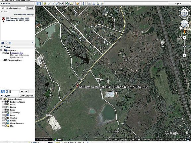Viewport: 191px width, 143px height.
Task: Click zoom in plus above the slider
Action: (184, 37)
